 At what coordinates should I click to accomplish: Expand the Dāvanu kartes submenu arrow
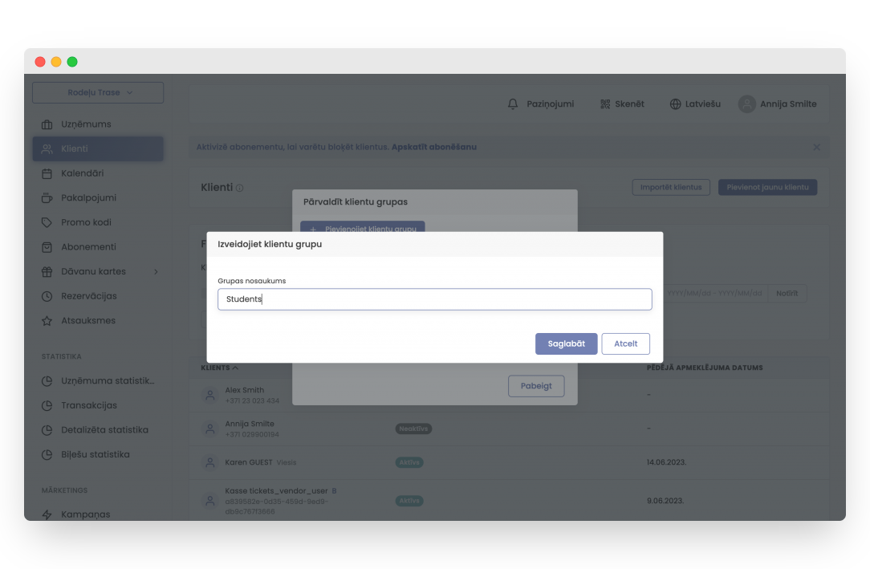156,271
